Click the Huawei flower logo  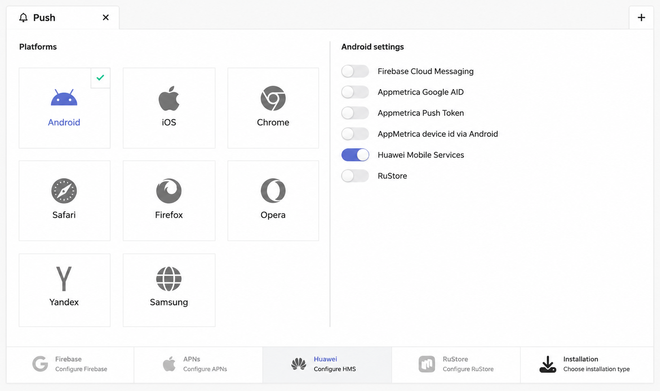pyautogui.click(x=299, y=364)
